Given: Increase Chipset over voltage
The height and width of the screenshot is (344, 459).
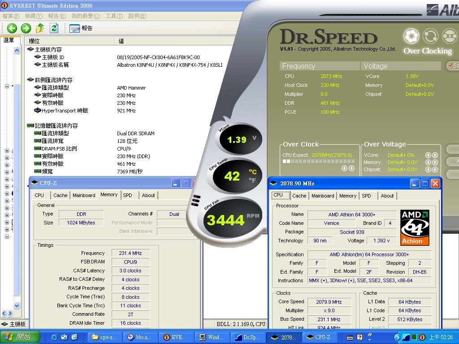Looking at the screenshot, I should tap(435, 169).
